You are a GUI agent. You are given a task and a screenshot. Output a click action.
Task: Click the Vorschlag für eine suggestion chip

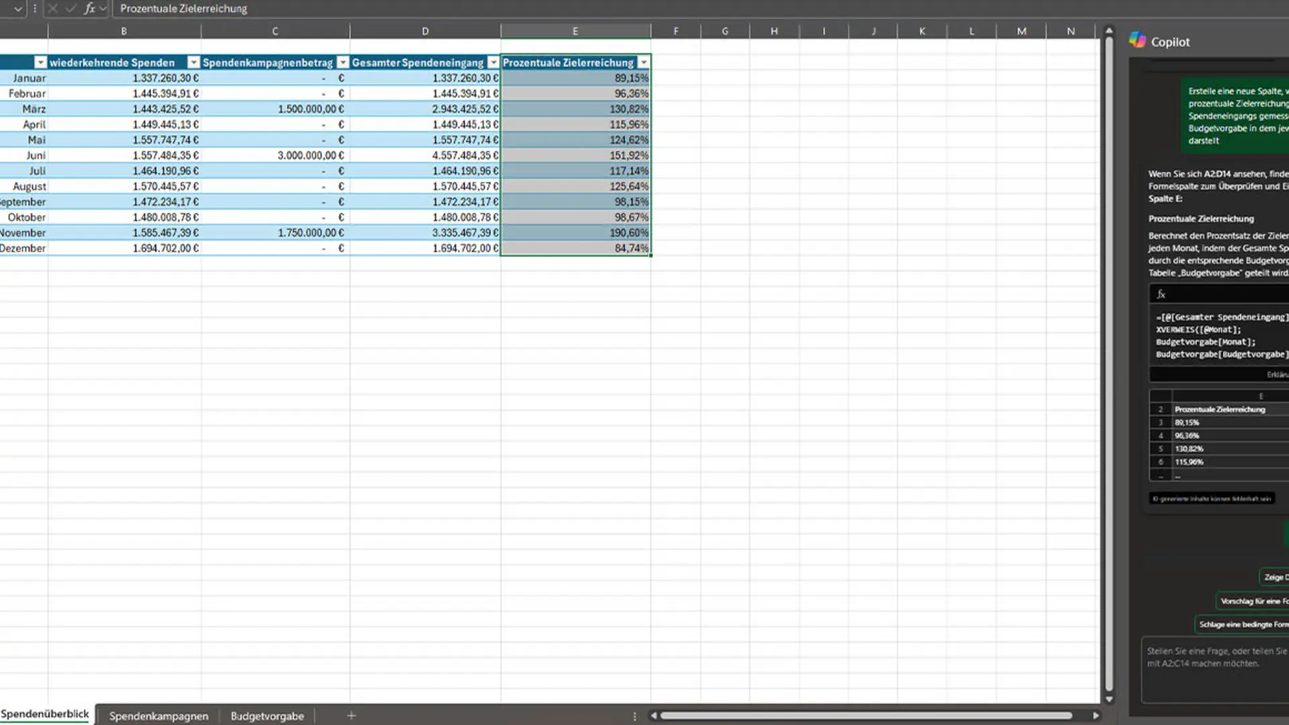(x=1253, y=601)
